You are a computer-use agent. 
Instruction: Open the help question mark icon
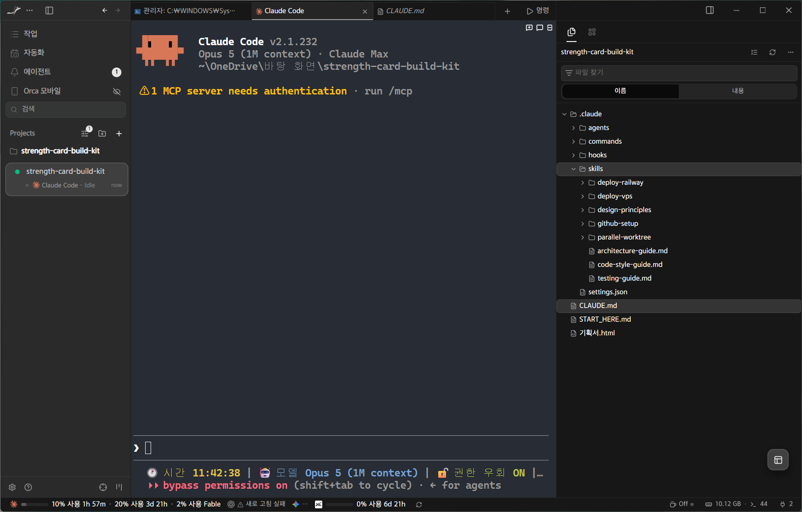click(x=28, y=487)
